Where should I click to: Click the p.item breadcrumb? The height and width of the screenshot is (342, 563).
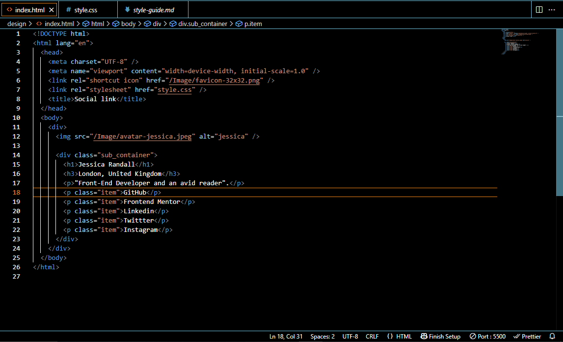click(253, 24)
